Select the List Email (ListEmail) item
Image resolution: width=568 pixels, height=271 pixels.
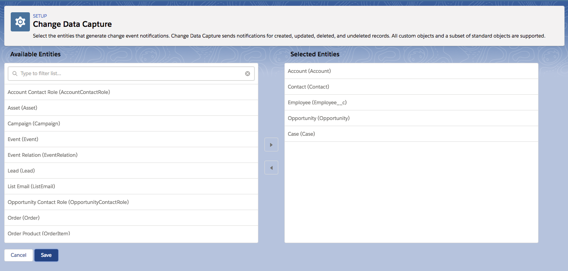(x=31, y=186)
